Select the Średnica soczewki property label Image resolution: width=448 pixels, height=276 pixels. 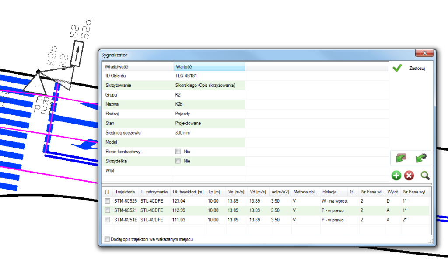pyautogui.click(x=123, y=133)
